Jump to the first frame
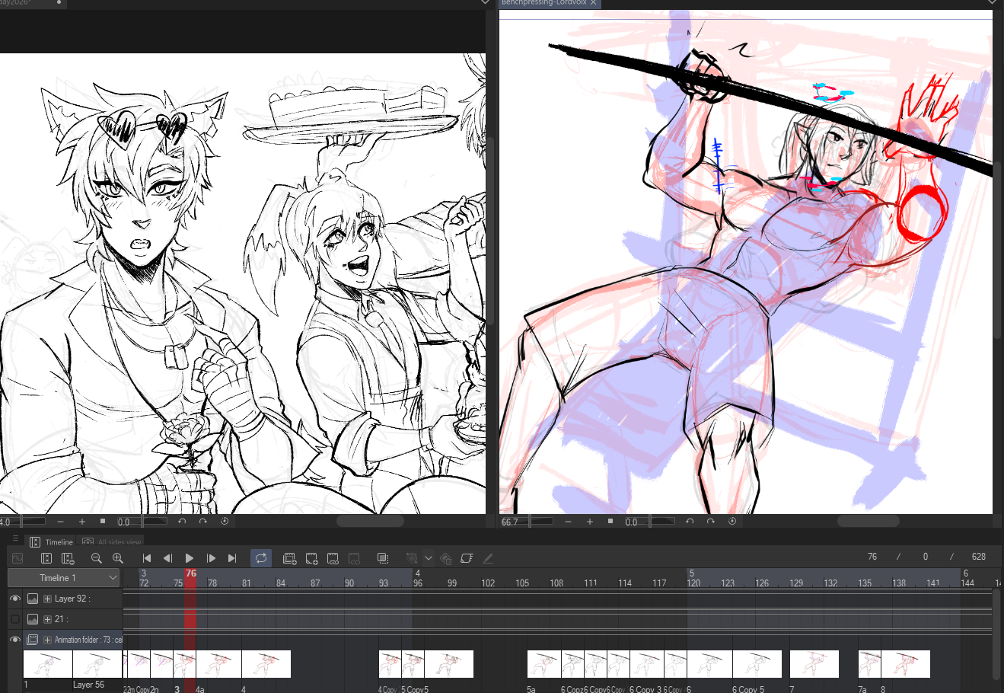Image resolution: width=1004 pixels, height=693 pixels. pyautogui.click(x=147, y=558)
